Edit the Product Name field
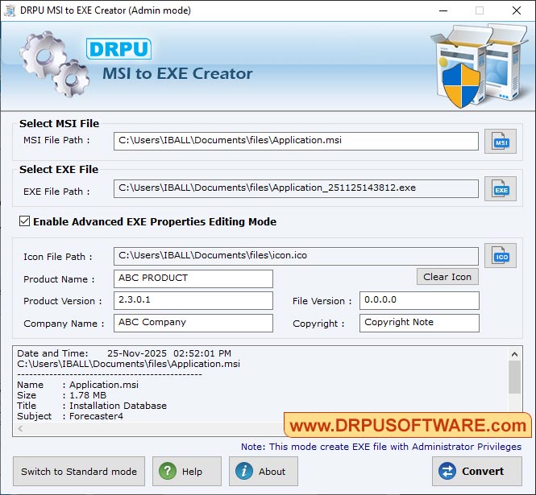The width and height of the screenshot is (536, 495). 193,278
